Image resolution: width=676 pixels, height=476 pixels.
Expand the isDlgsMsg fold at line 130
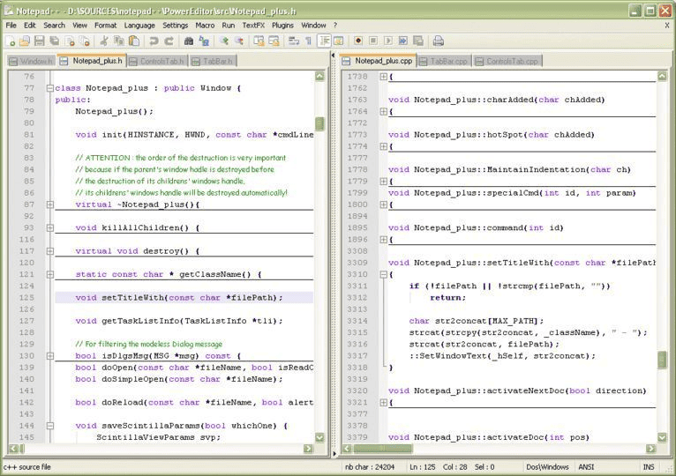tap(50, 356)
